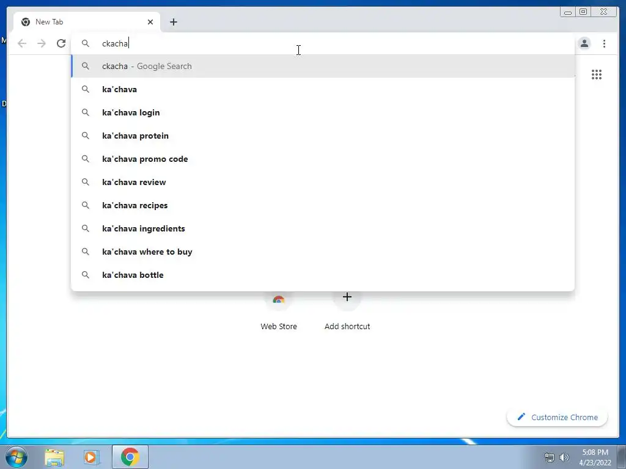The width and height of the screenshot is (626, 469).
Task: Select 'ka'chava ingredients' suggestion
Action: 323,228
